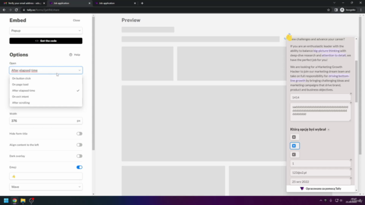Click the Opracowano za pomocą Tally link
This screenshot has width=365, height=205.
[x=321, y=188]
